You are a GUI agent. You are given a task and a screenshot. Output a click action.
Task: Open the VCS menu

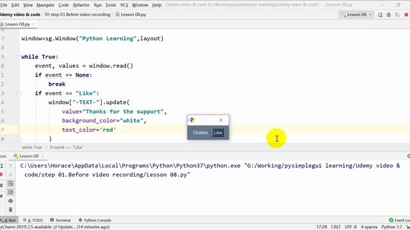click(x=124, y=5)
